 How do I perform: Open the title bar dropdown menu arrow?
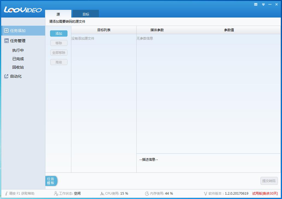click(x=263, y=4)
